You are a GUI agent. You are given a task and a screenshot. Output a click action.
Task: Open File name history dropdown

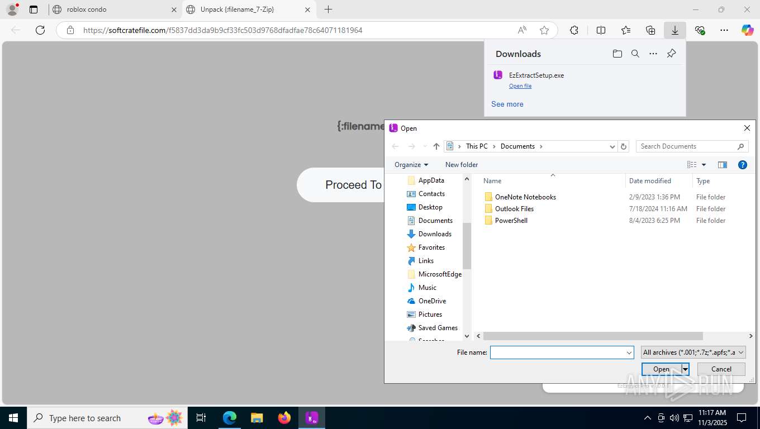click(x=629, y=352)
